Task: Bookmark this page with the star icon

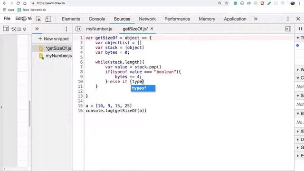Action: (x=226, y=3)
